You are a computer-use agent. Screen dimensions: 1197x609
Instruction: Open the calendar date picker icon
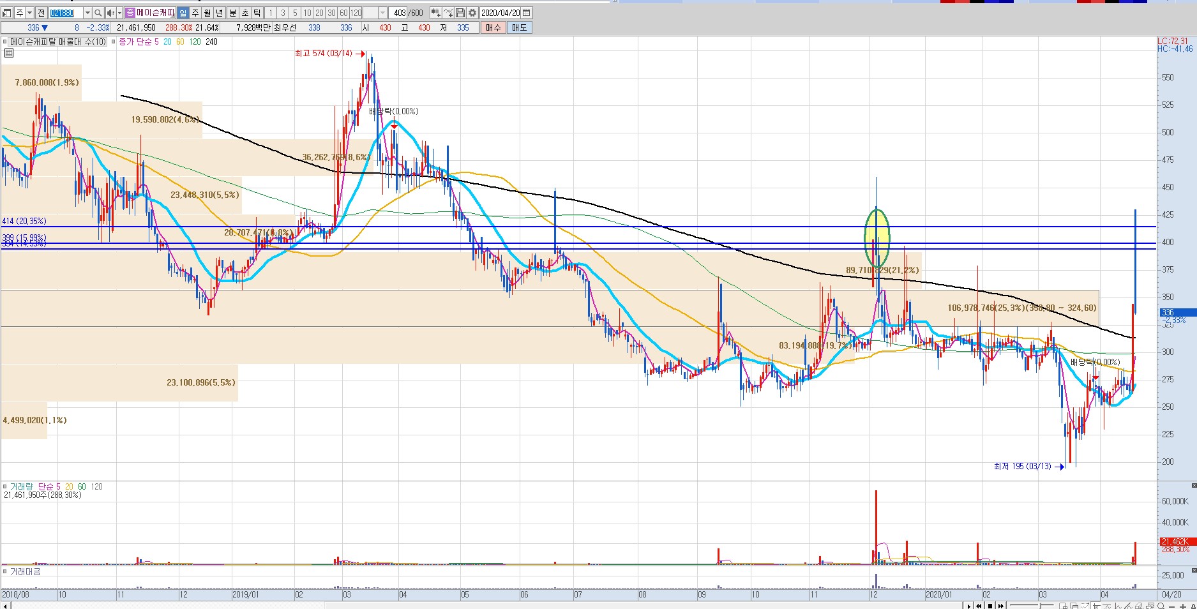(x=527, y=13)
